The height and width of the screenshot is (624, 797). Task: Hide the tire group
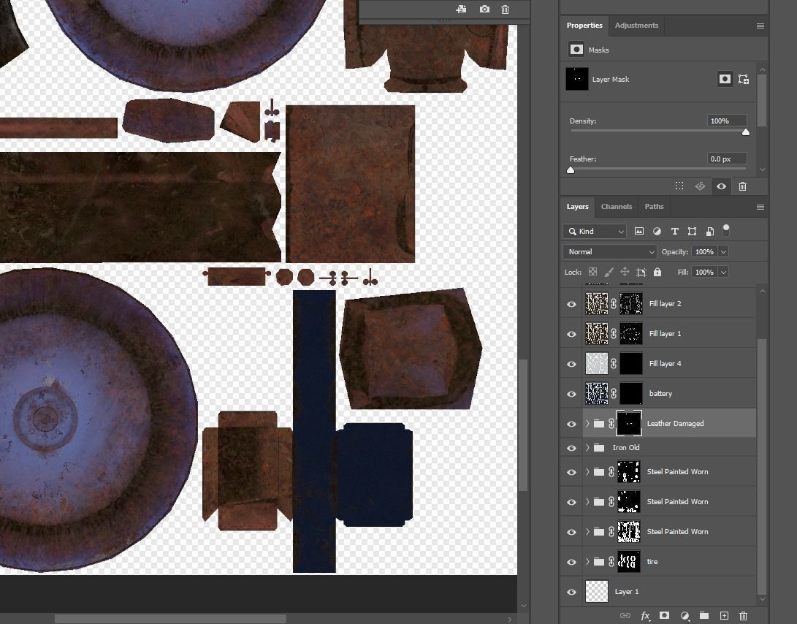click(571, 562)
